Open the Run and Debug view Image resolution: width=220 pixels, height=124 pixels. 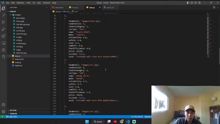3,29
